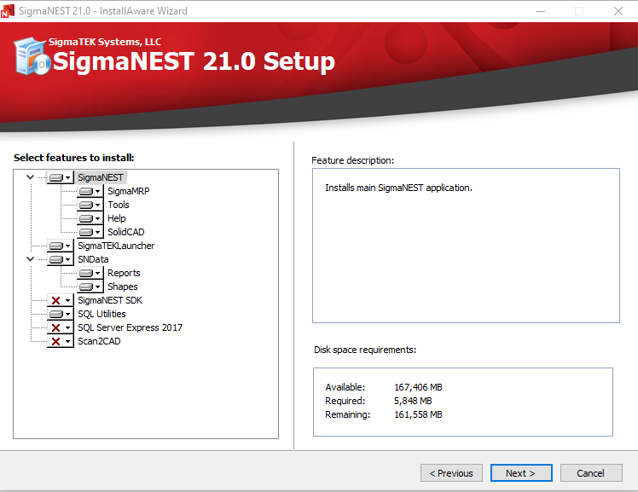Click red X icon for SigmaNEST SDK
Image resolution: width=638 pixels, height=492 pixels.
(56, 300)
